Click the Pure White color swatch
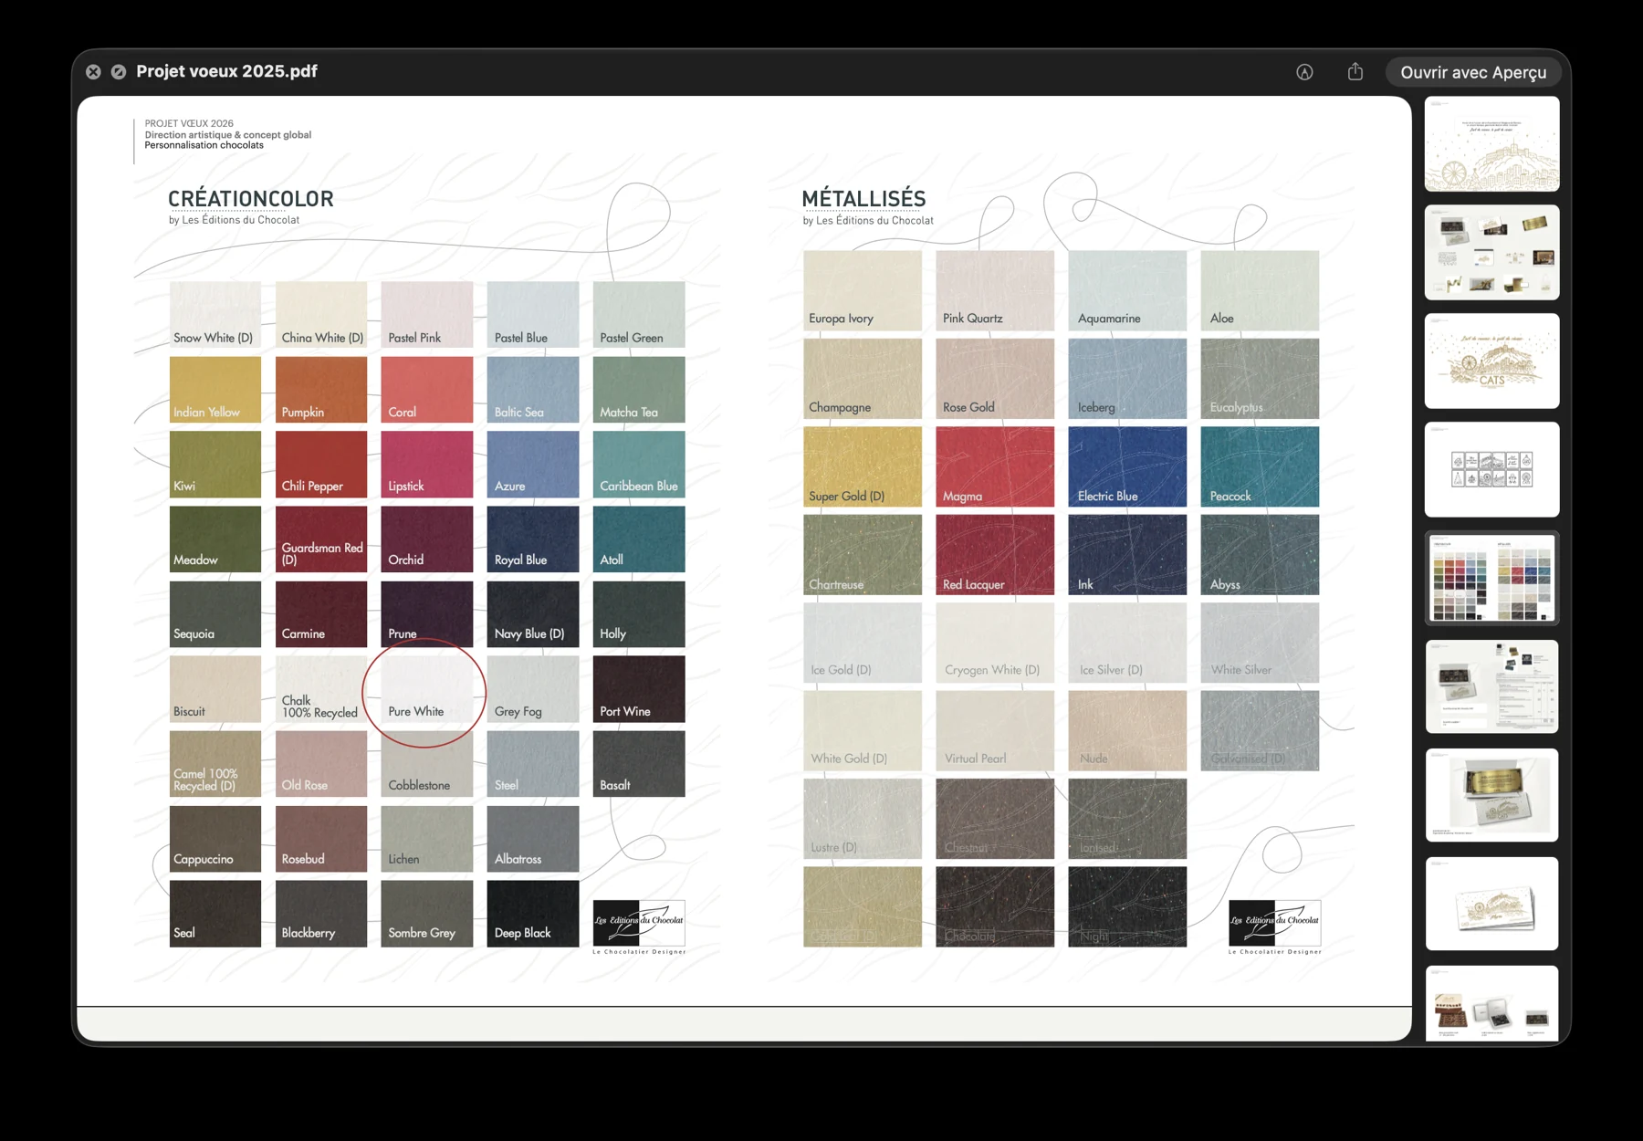1643x1141 pixels. (x=427, y=689)
